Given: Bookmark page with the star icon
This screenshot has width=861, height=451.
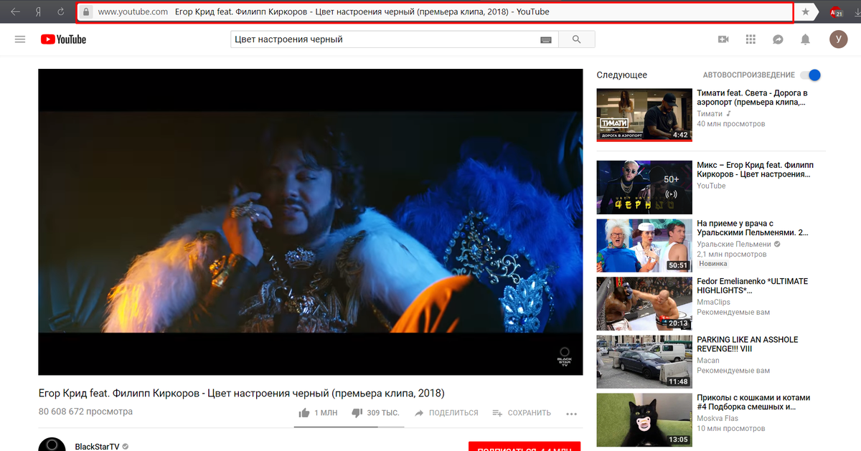Looking at the screenshot, I should tap(806, 12).
